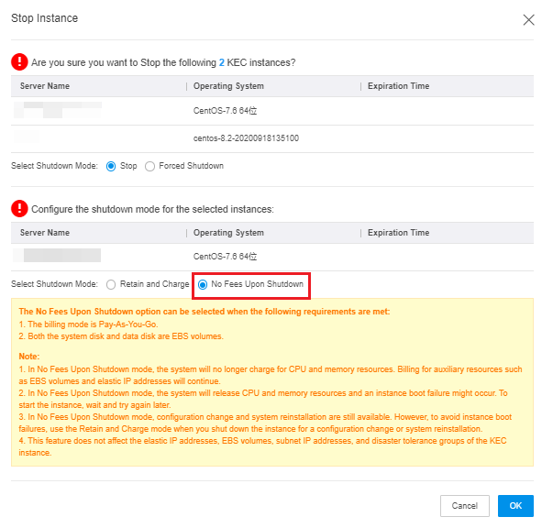Click Expiration Time header in first table

398,86
